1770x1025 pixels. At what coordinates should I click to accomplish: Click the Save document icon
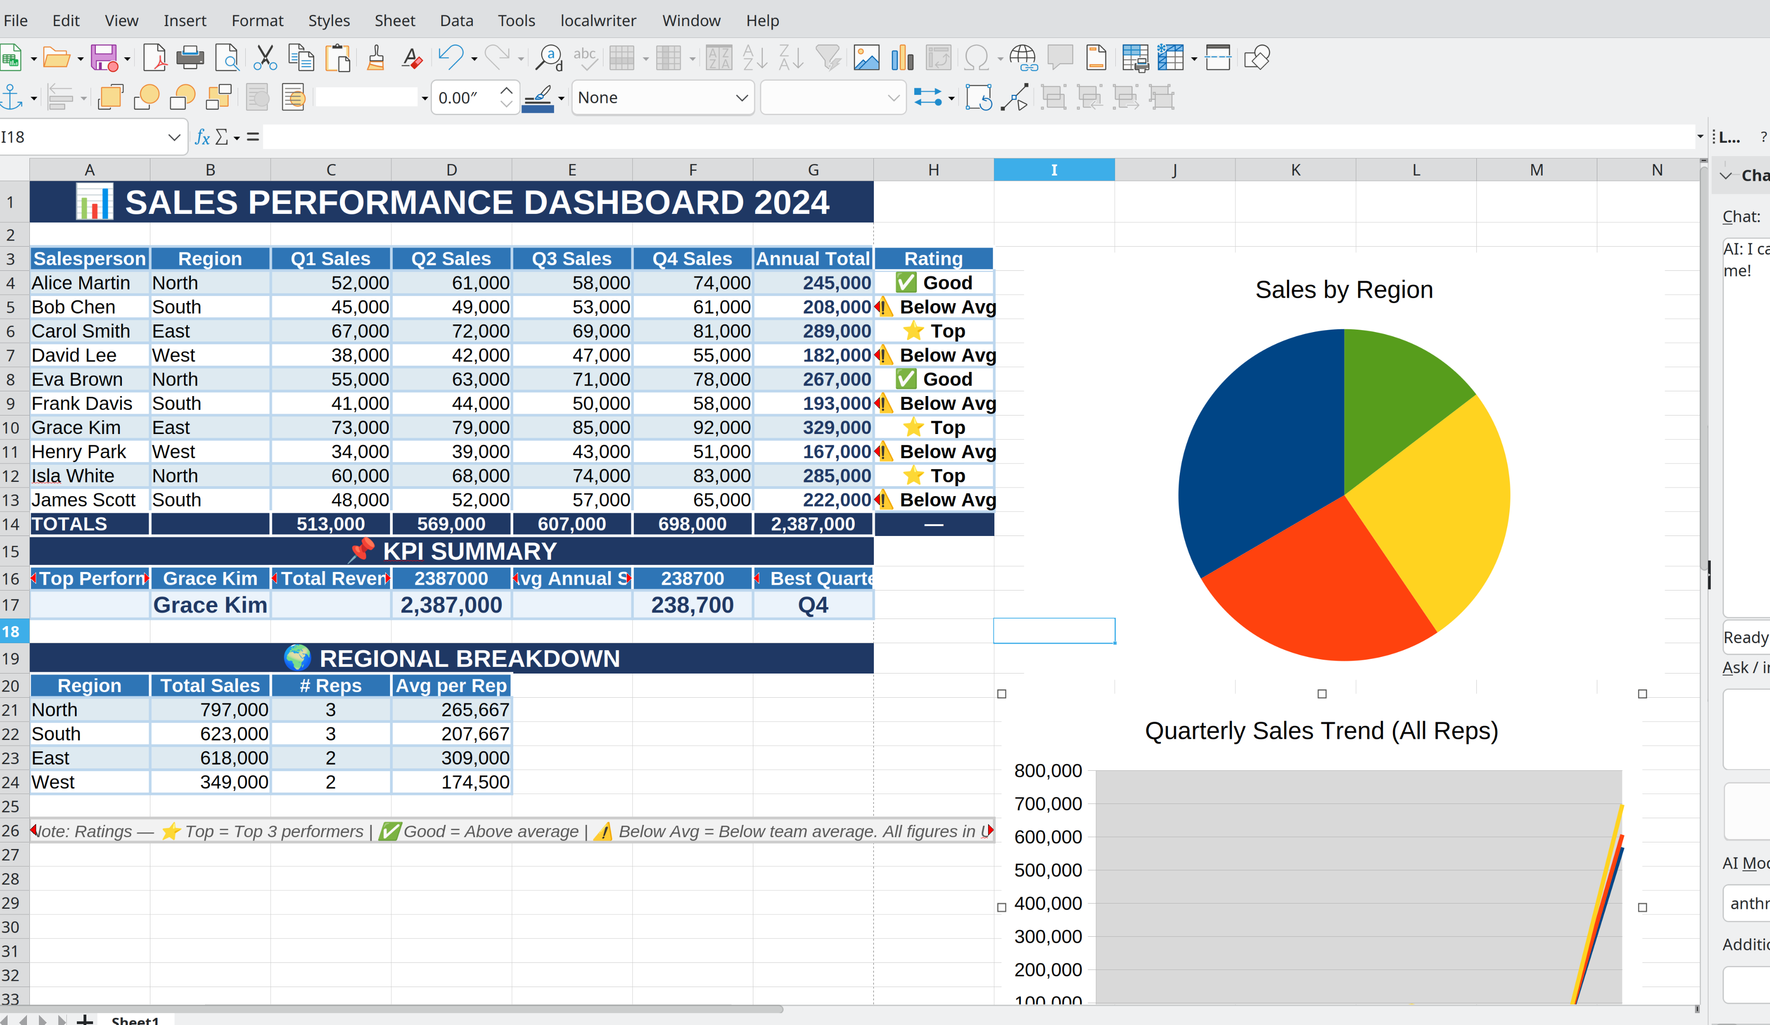tap(104, 57)
